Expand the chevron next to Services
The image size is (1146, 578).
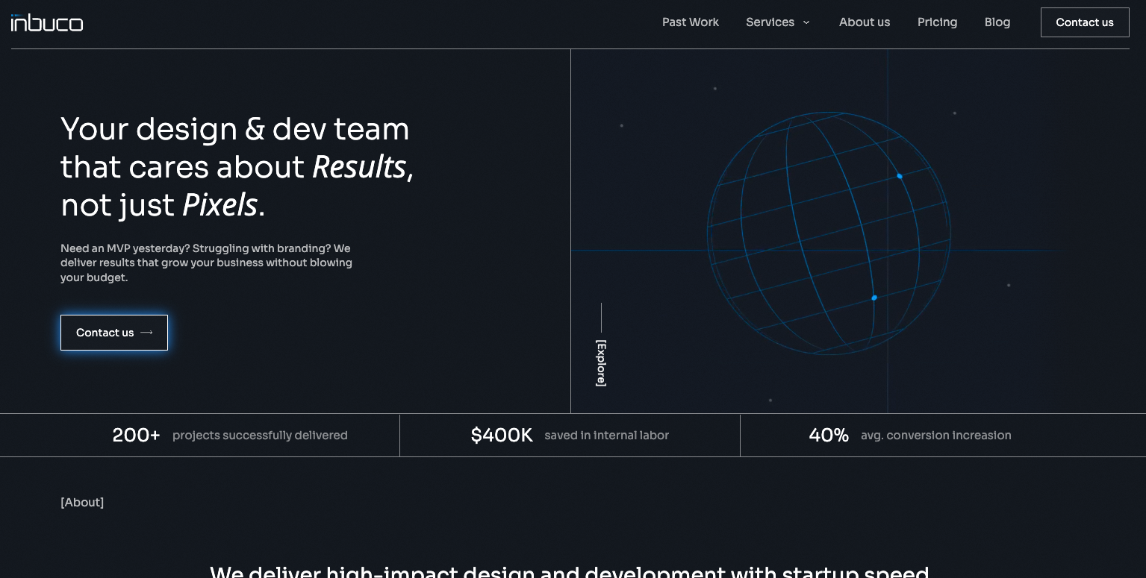coord(806,22)
